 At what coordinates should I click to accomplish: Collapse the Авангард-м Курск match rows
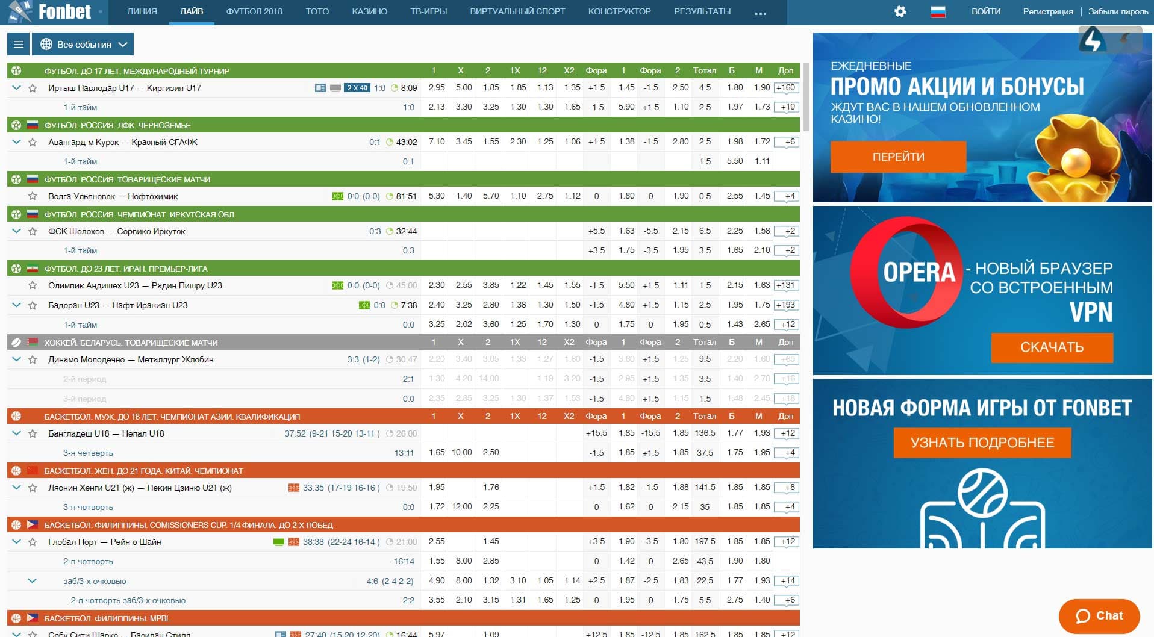click(x=16, y=142)
